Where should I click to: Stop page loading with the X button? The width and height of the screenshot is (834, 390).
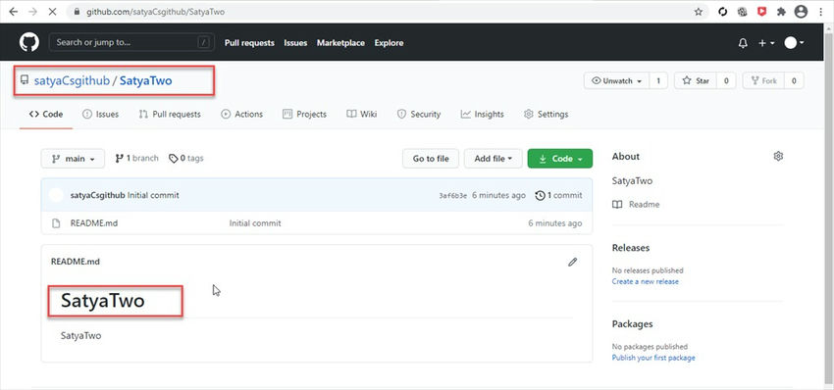pyautogui.click(x=52, y=12)
